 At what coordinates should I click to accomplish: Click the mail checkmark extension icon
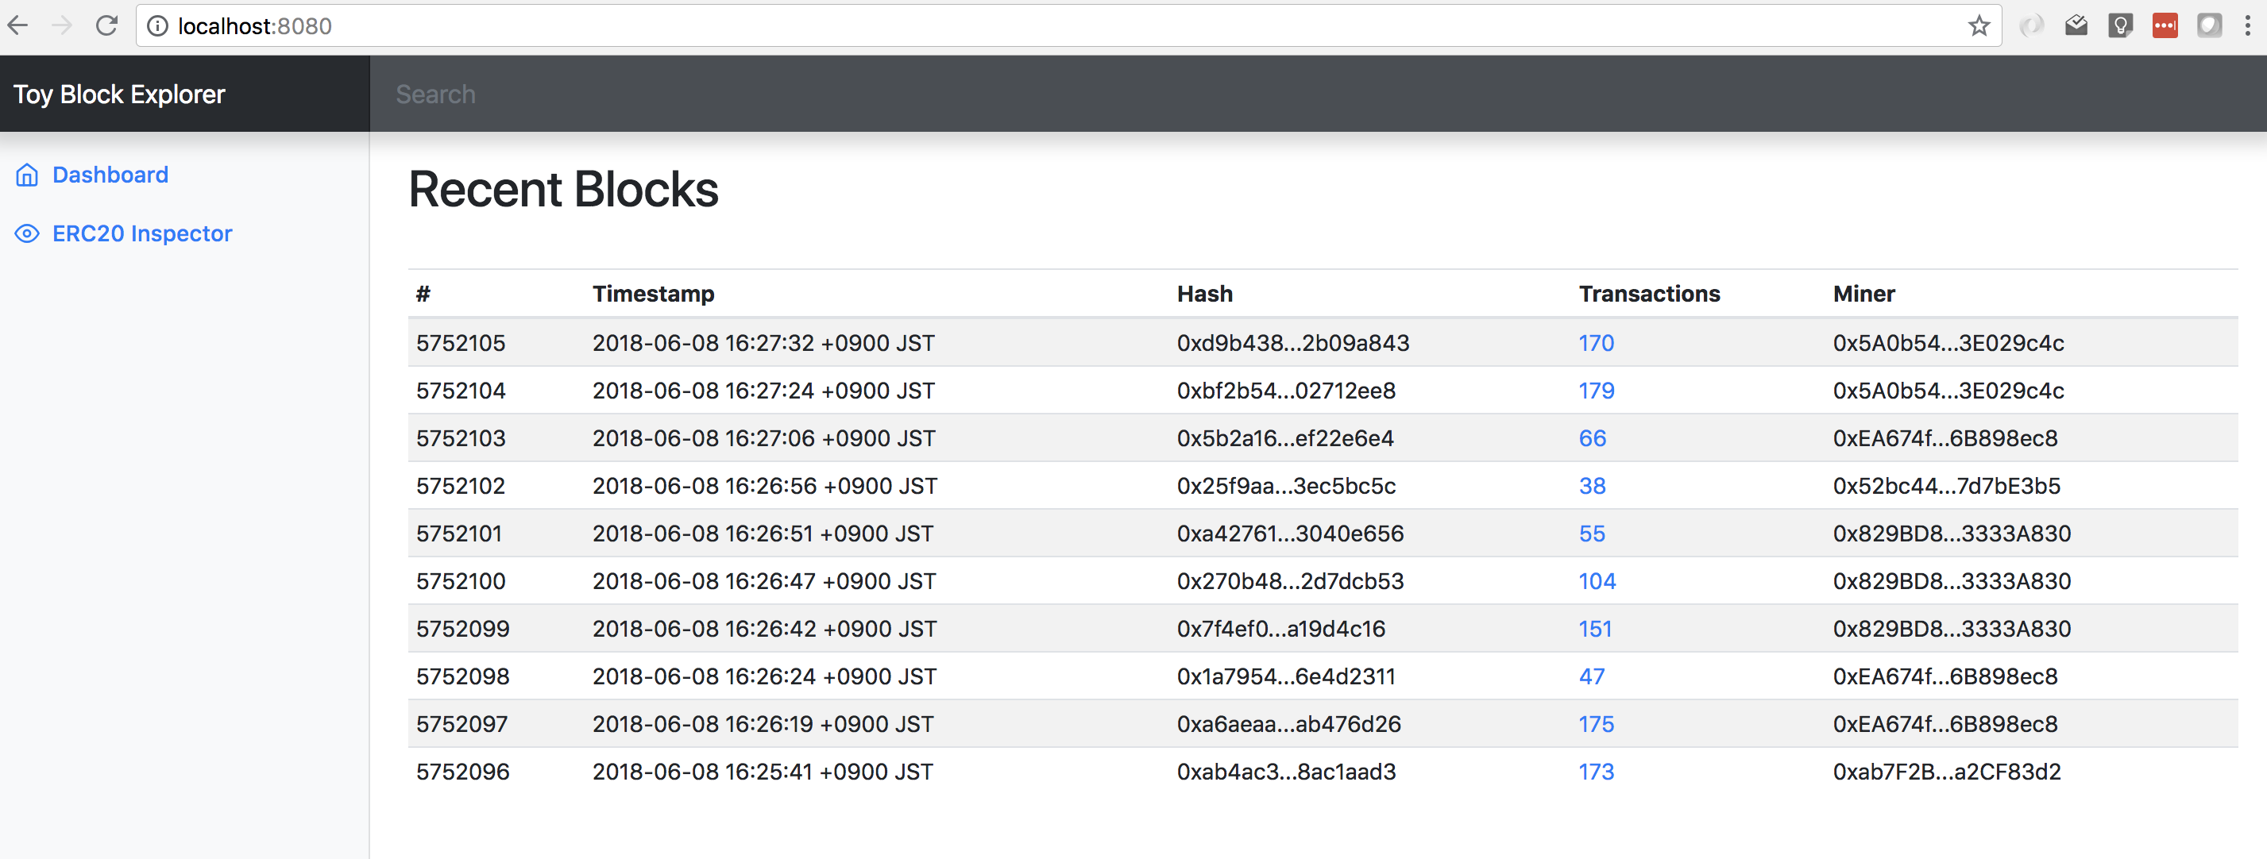pyautogui.click(x=2076, y=26)
